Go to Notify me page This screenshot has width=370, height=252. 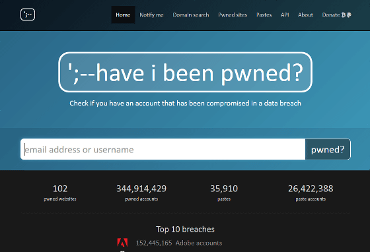pos(151,15)
